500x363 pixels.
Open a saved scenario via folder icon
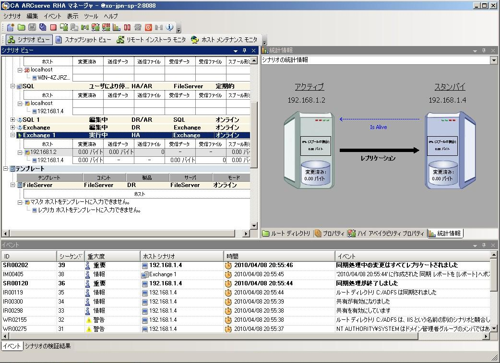(x=21, y=27)
